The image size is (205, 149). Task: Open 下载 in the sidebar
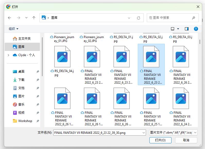[x=22, y=80]
